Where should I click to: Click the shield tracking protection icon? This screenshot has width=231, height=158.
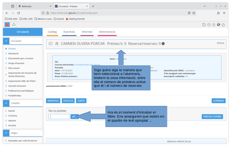[43, 13]
